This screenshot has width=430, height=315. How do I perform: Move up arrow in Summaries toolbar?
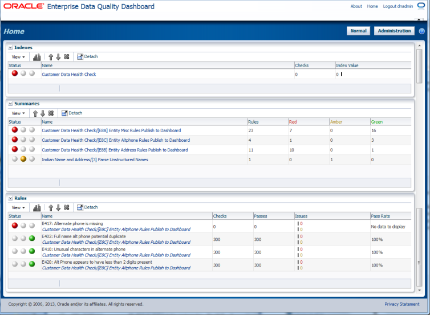click(x=35, y=113)
